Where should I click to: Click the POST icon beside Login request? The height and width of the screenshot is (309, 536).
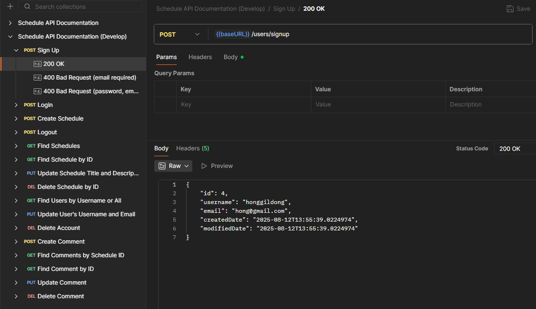click(x=29, y=104)
